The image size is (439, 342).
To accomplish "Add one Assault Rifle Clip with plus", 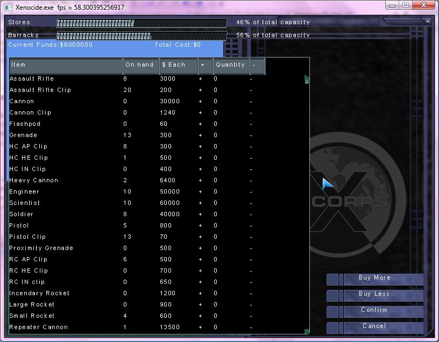I will point(201,90).
